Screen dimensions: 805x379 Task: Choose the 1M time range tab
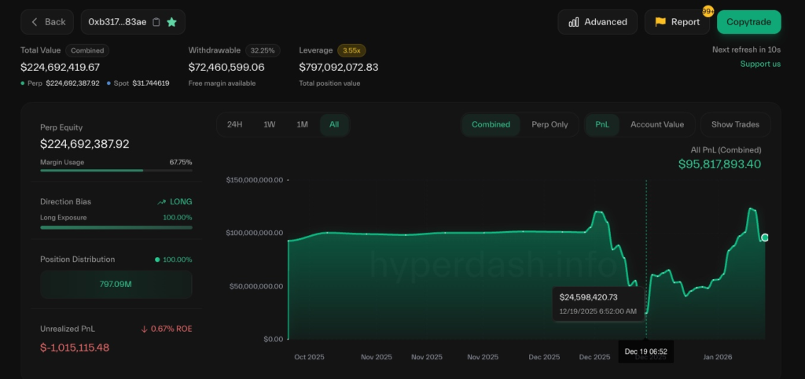pyautogui.click(x=302, y=124)
